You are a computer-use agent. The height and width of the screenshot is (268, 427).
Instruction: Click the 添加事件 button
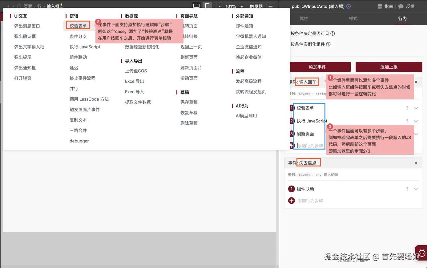[317, 67]
